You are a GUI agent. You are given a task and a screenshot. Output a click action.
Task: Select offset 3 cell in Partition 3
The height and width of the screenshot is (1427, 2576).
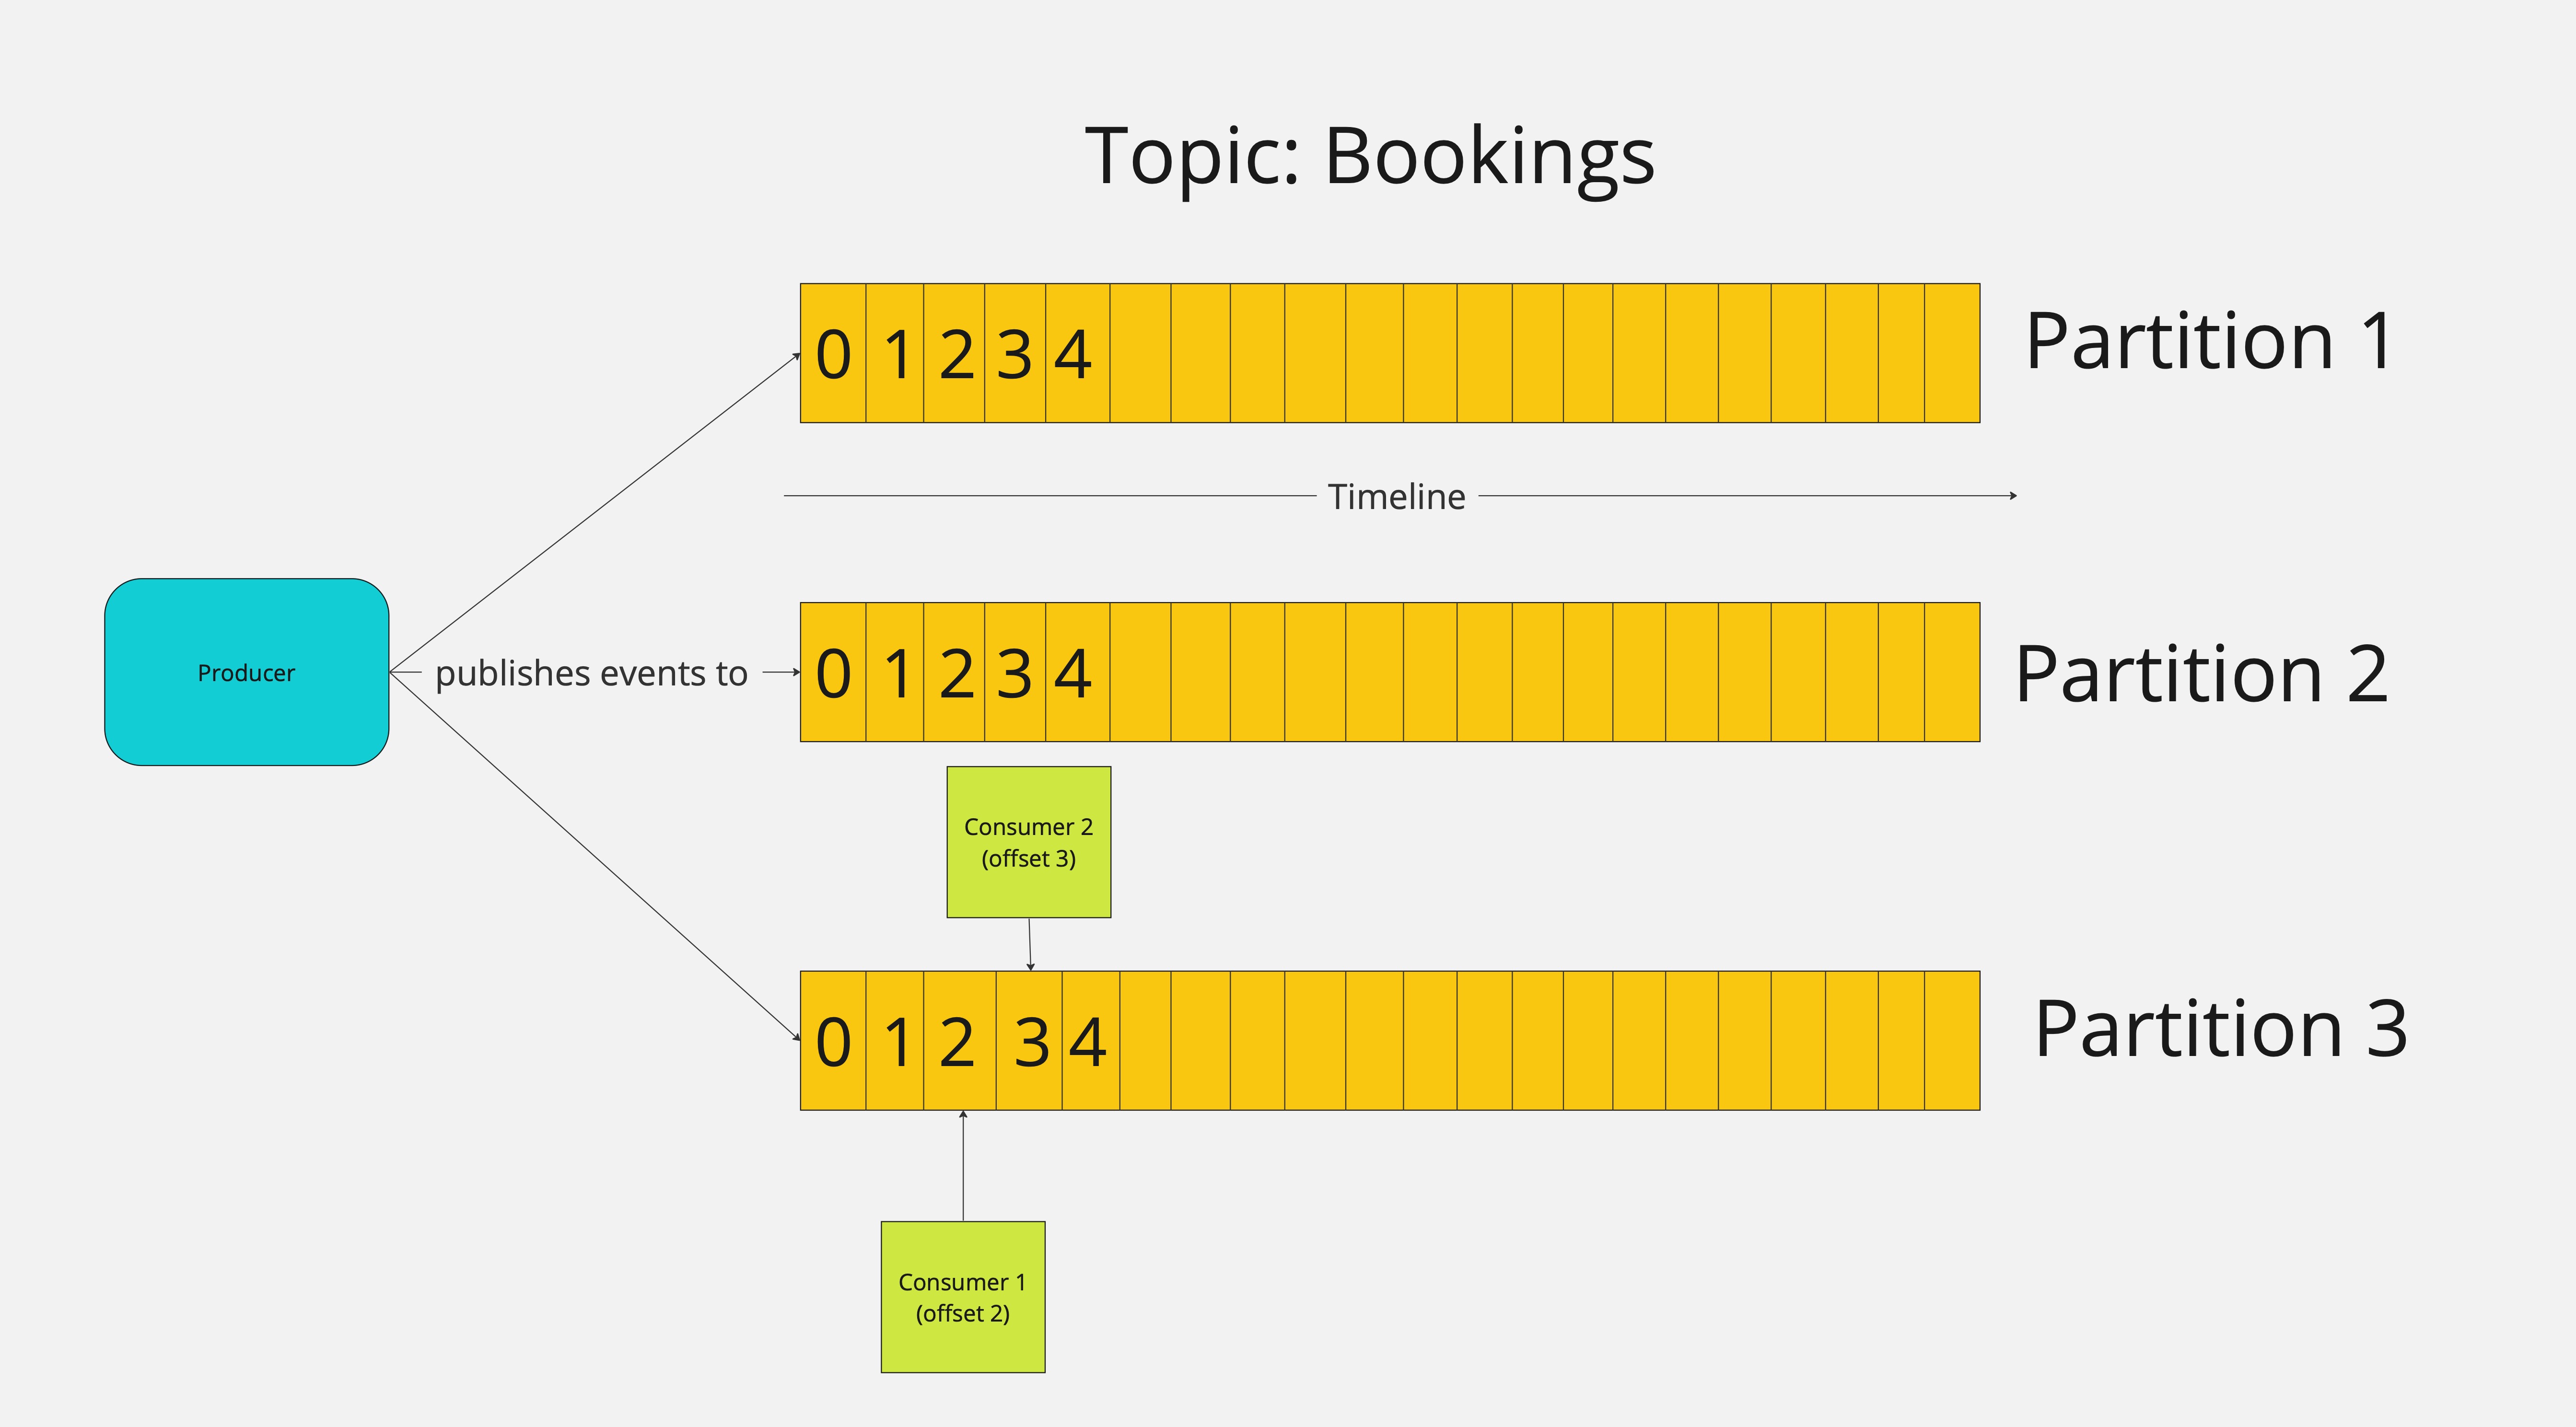point(1029,1041)
